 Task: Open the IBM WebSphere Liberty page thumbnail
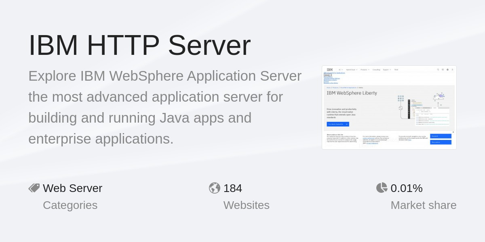[x=389, y=108]
